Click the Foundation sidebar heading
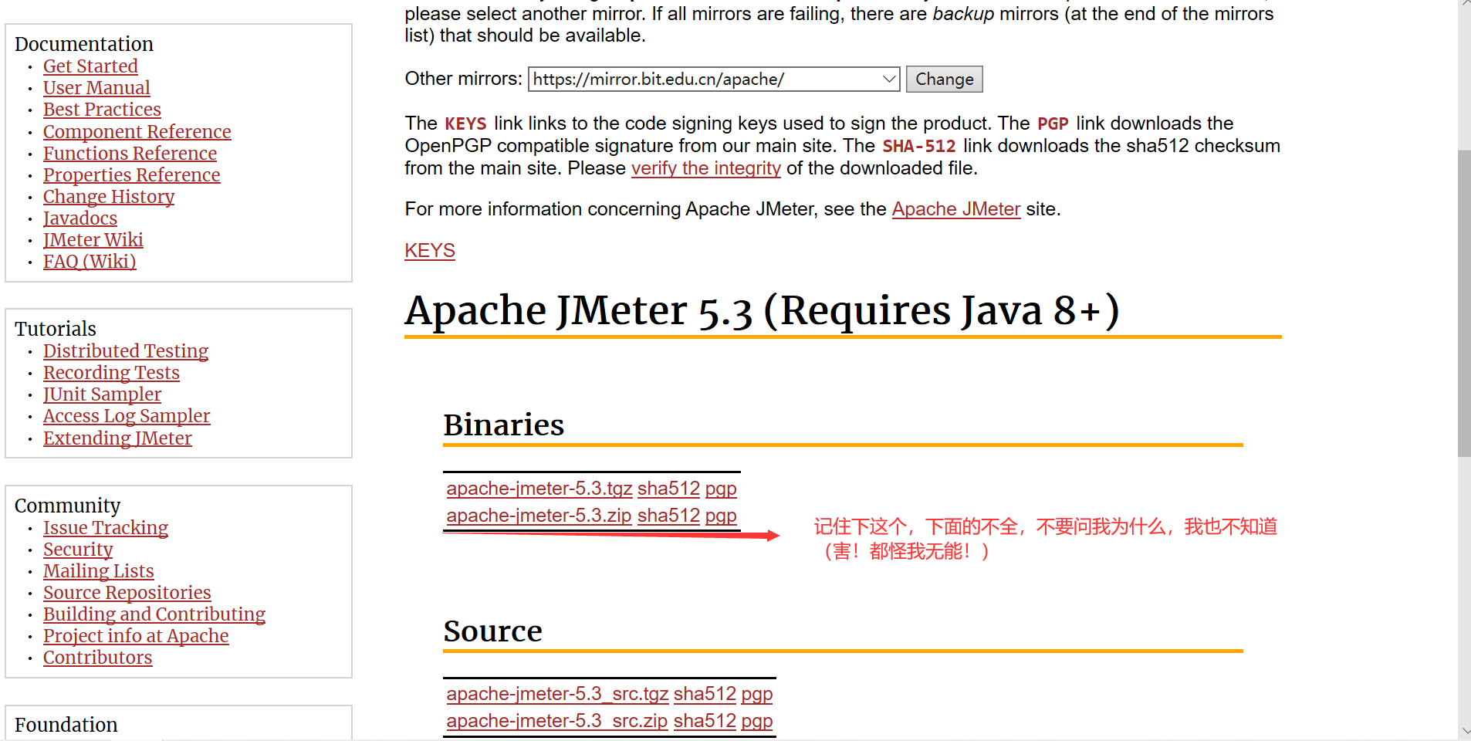 (x=66, y=725)
